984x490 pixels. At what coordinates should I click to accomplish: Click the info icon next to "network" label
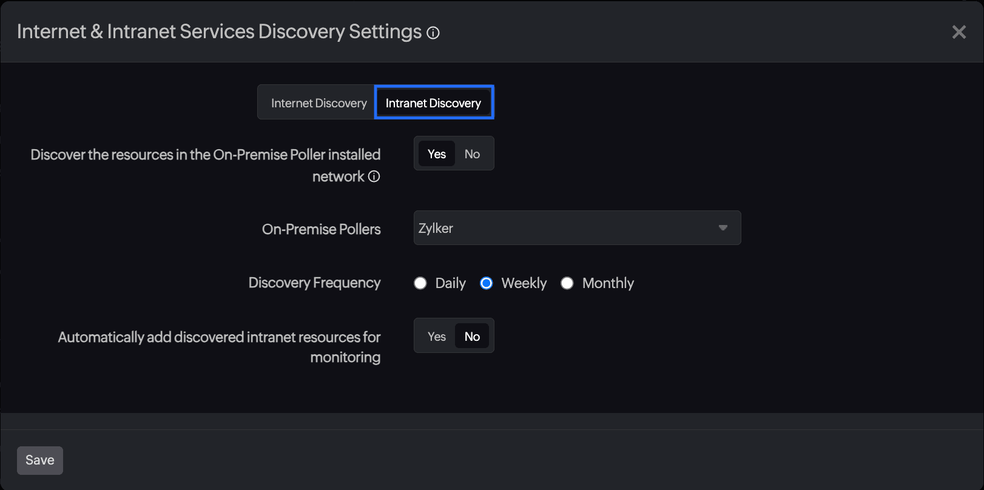point(374,176)
